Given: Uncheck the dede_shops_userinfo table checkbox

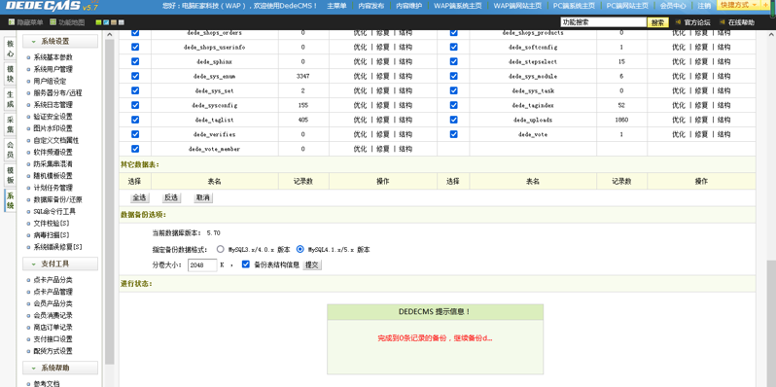Looking at the screenshot, I should [135, 47].
